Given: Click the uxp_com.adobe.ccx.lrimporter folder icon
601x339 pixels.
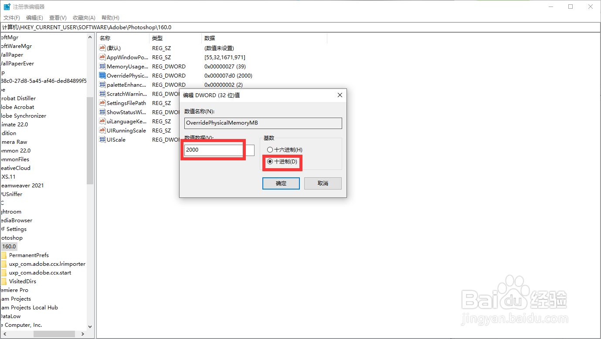Looking at the screenshot, I should (3, 264).
